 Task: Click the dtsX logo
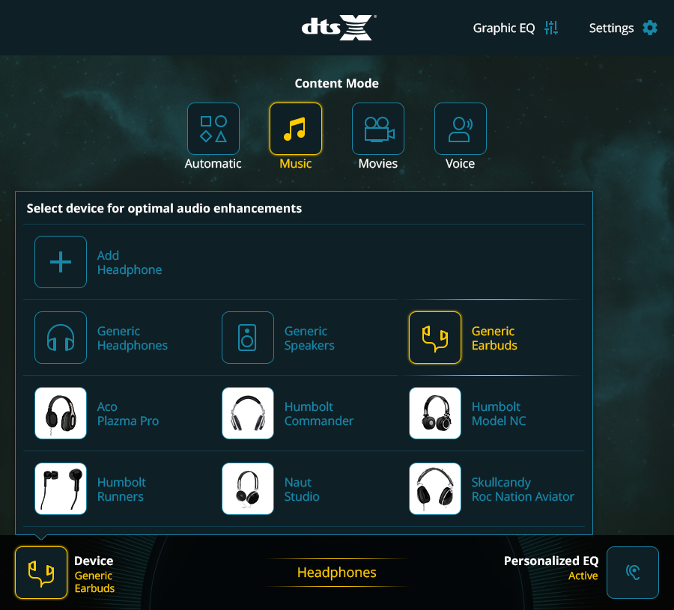click(x=338, y=28)
